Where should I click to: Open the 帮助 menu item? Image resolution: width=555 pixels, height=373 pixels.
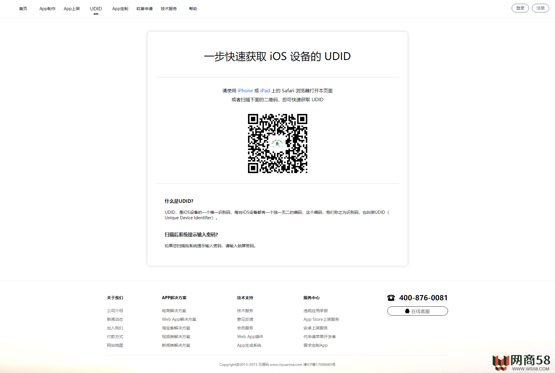(193, 9)
